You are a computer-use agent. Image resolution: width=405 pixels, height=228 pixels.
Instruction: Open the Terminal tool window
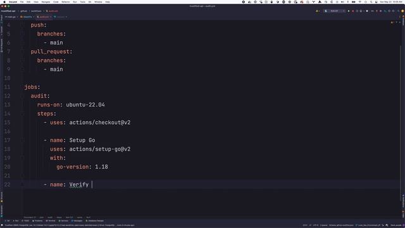point(51,221)
